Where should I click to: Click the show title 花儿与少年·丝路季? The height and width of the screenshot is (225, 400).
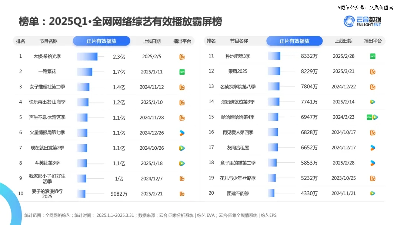[238, 178]
